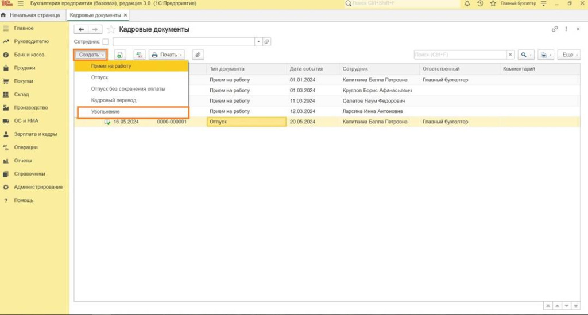Image resolution: width=588 pixels, height=315 pixels.
Task: Click the Создать button
Action: tap(91, 55)
